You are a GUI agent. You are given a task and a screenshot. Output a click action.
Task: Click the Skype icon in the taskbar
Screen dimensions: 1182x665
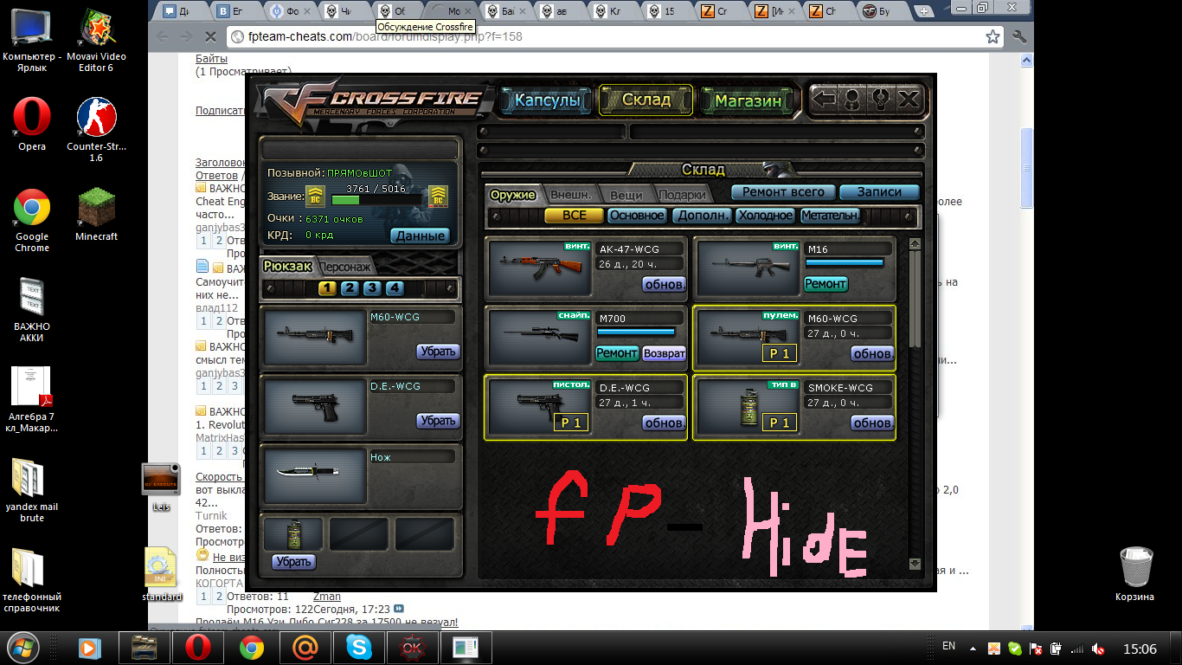click(x=359, y=648)
